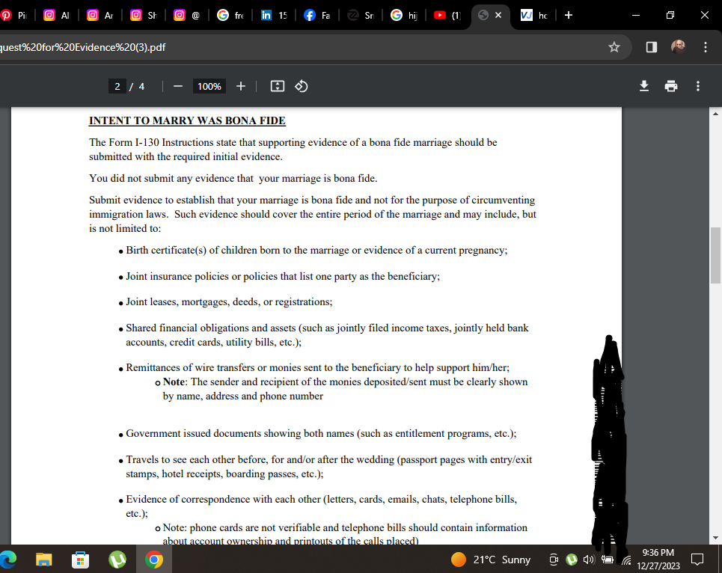Viewport: 722px width, 573px height.
Task: Open PDF viewer more actions menu
Action: coord(697,86)
